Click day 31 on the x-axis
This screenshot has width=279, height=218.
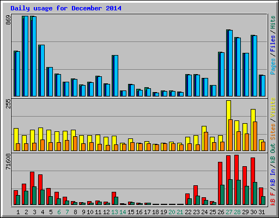point(262,212)
